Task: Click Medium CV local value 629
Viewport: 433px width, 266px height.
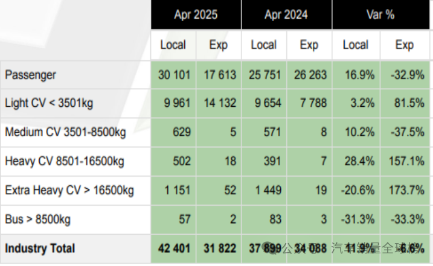Action: [182, 132]
